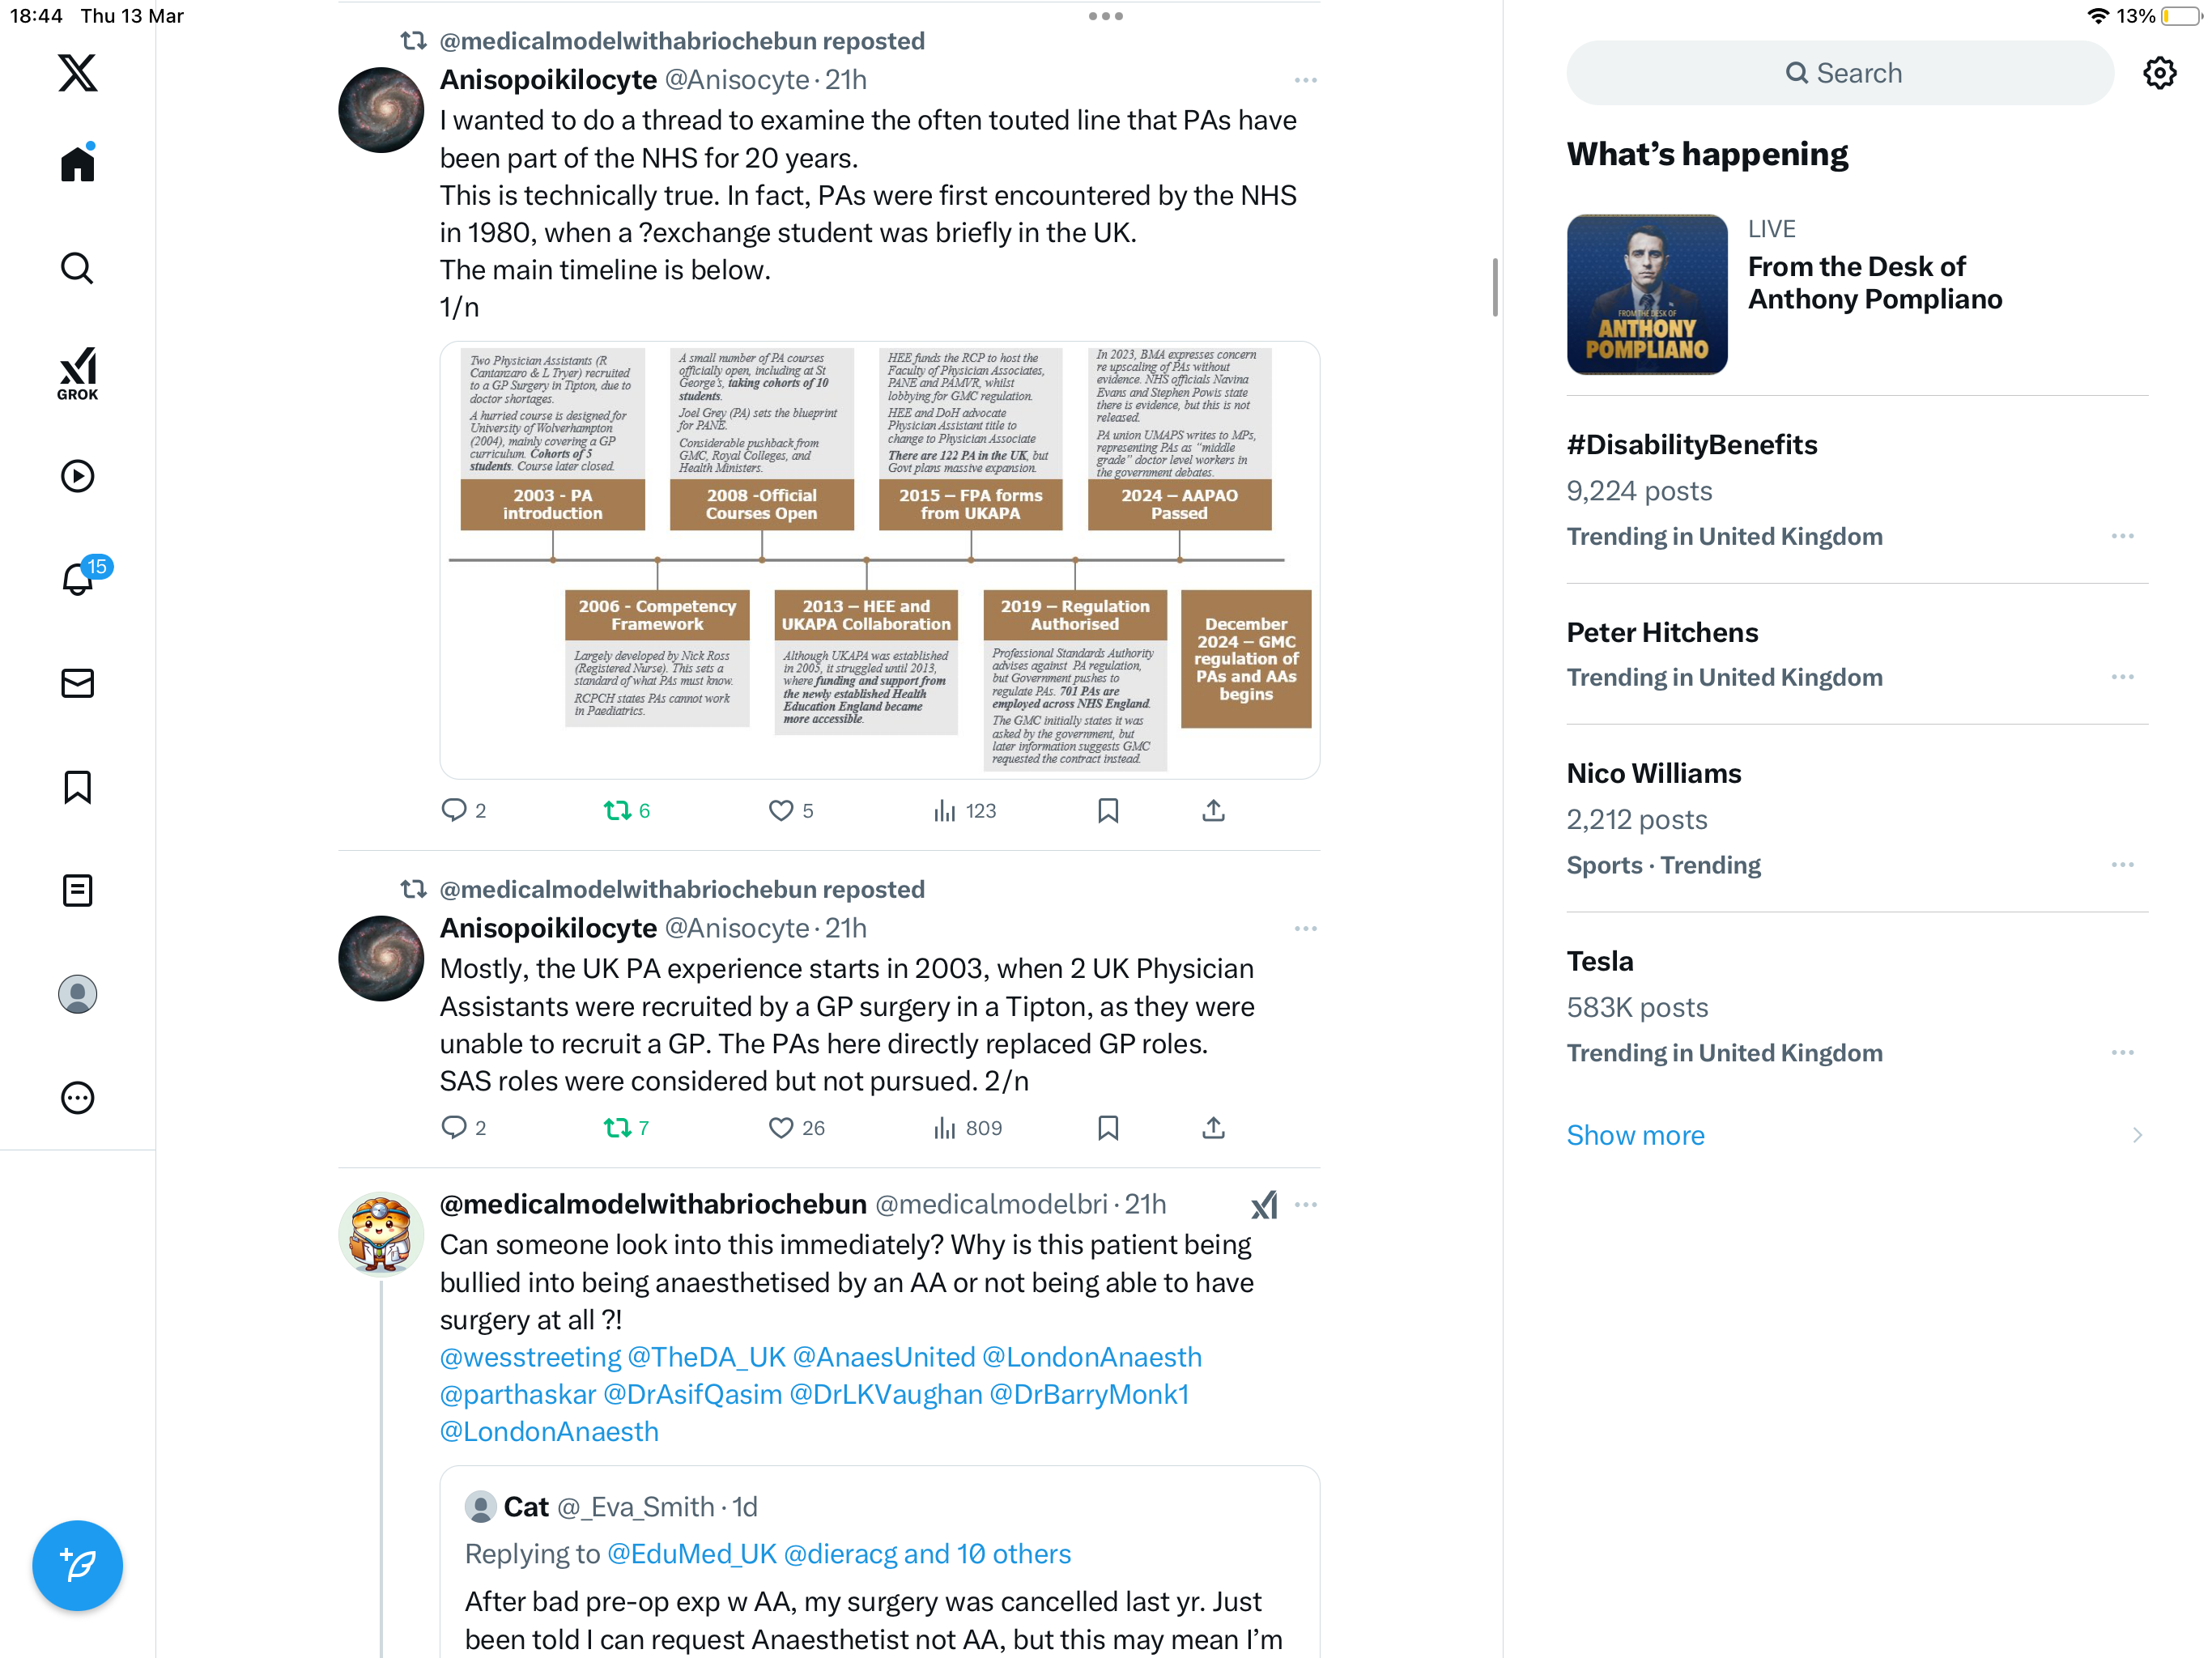Click the Grok icon on medicalmodelwithabriochebun's post
This screenshot has height=1658, width=2212.
click(x=1264, y=1205)
